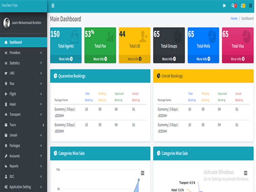Expand the Providors menu chevron
Image resolution: width=256 pixels, height=192 pixels.
pyautogui.click(x=41, y=53)
